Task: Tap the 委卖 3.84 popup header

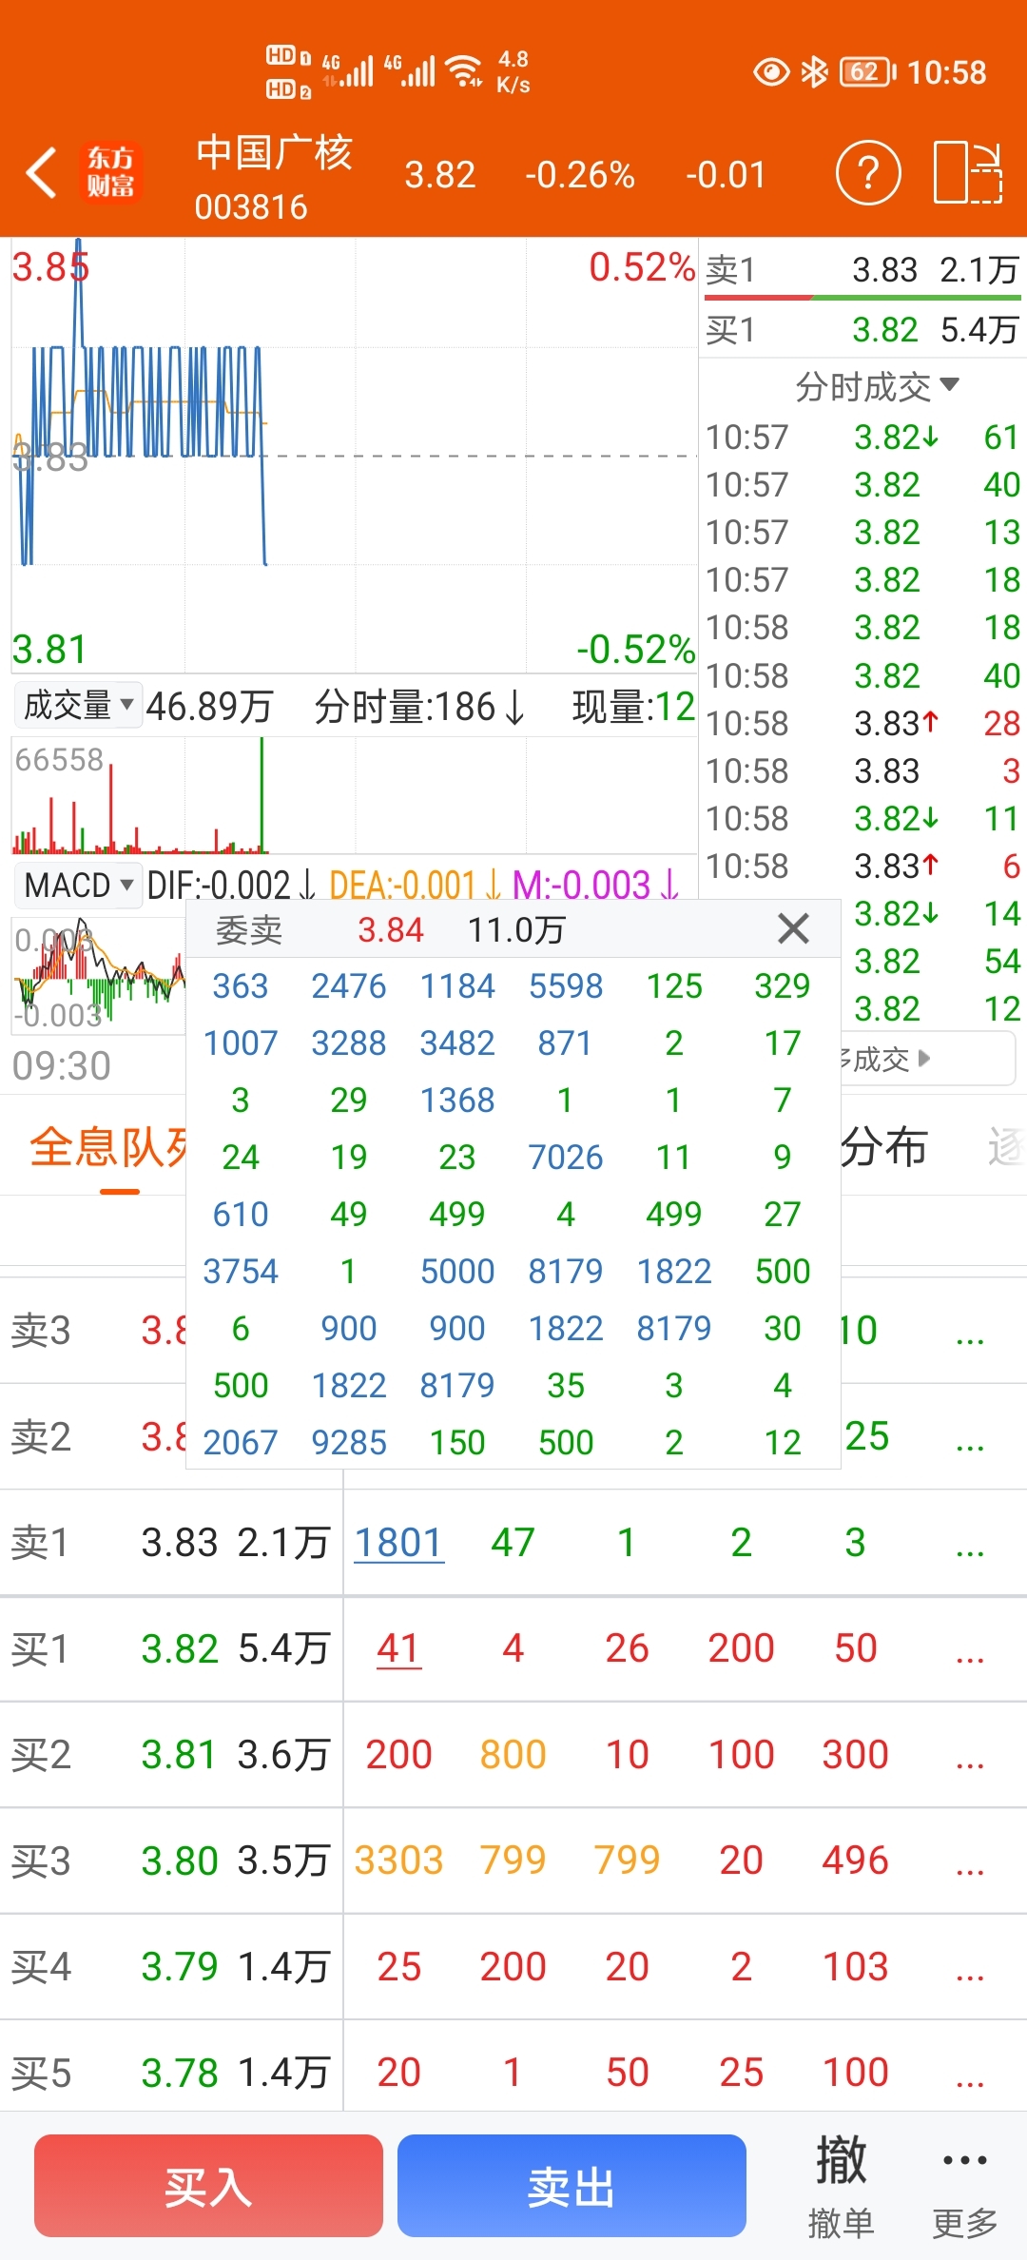Action: 513,928
